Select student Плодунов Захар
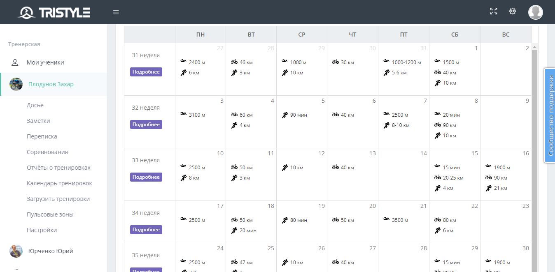555x272 pixels. pyautogui.click(x=51, y=84)
